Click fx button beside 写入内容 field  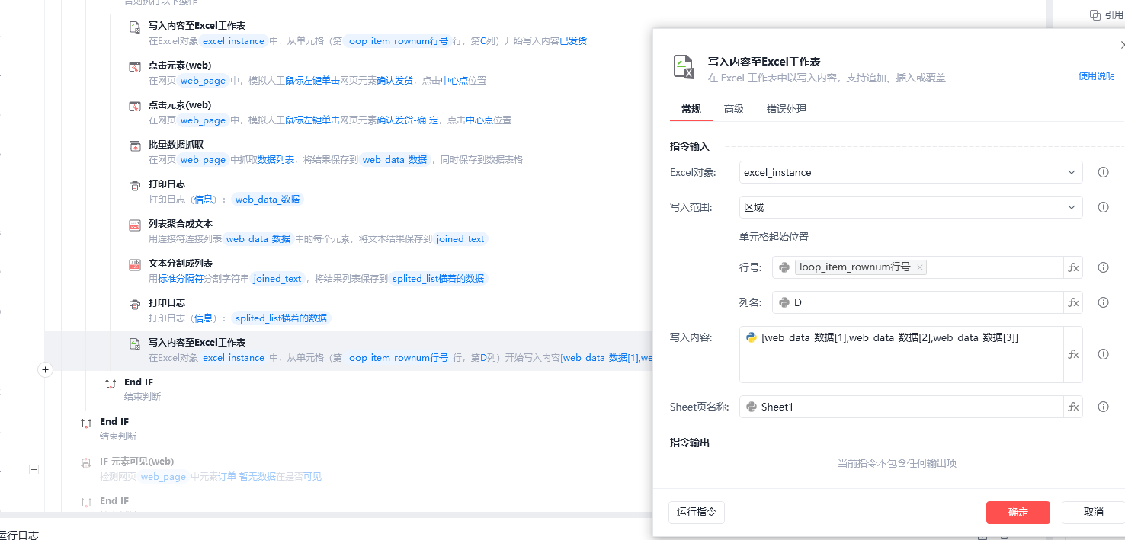(1073, 354)
